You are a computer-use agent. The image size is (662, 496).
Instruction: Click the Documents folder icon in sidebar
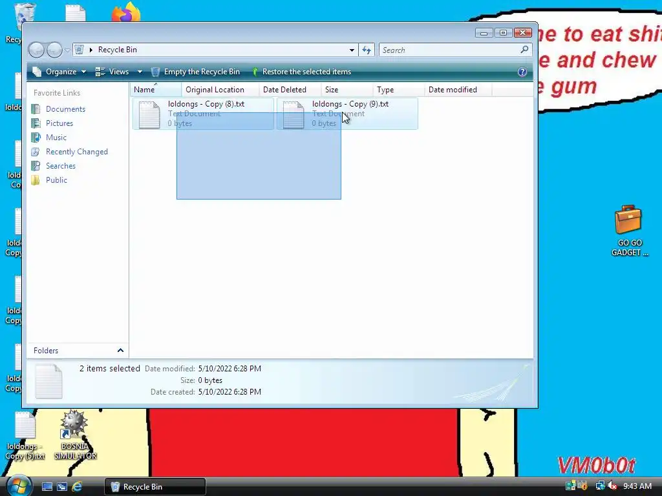point(36,108)
